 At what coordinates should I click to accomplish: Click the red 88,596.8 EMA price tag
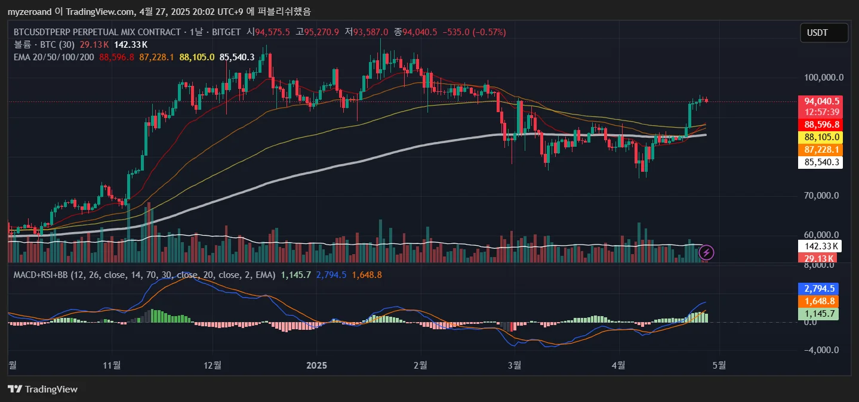pyautogui.click(x=821, y=125)
